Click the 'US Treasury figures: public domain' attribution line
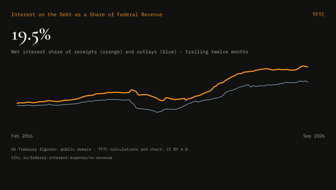The width and height of the screenshot is (336, 190). point(99,149)
